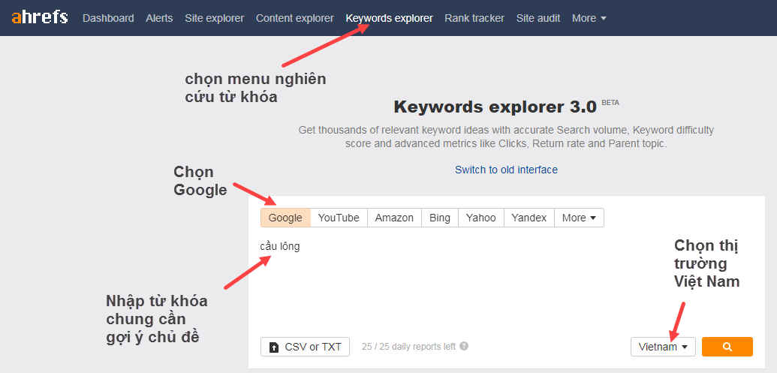
Task: Open the Vietnam country dropdown
Action: 663,347
